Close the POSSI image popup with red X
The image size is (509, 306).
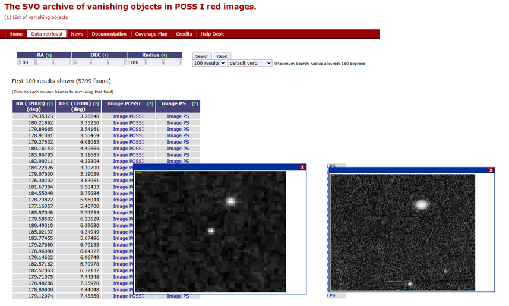click(302, 167)
